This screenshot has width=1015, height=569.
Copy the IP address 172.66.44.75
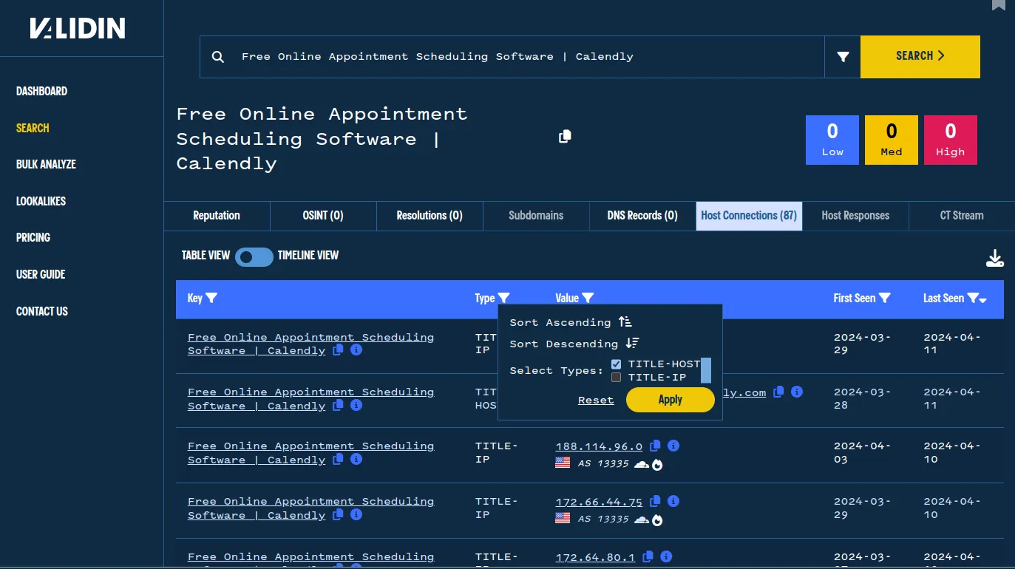655,501
